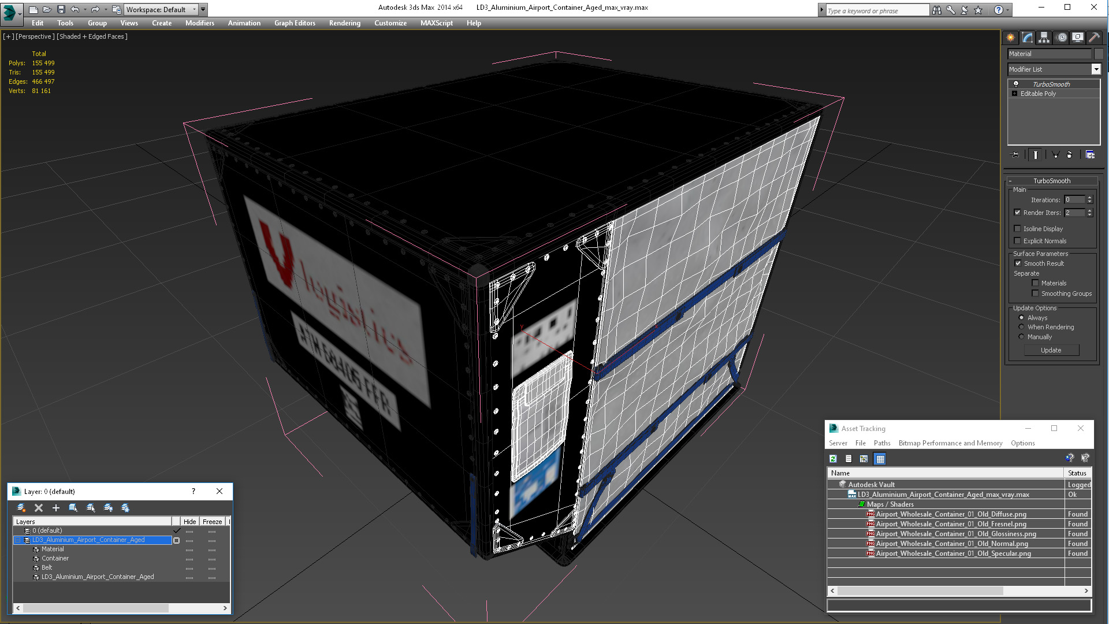The width and height of the screenshot is (1109, 624).
Task: Click the Redo arrow icon
Action: click(x=95, y=9)
